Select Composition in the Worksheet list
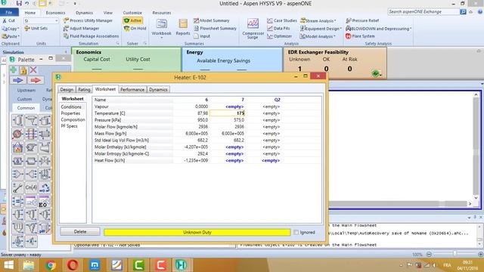484x272 pixels. [x=73, y=119]
